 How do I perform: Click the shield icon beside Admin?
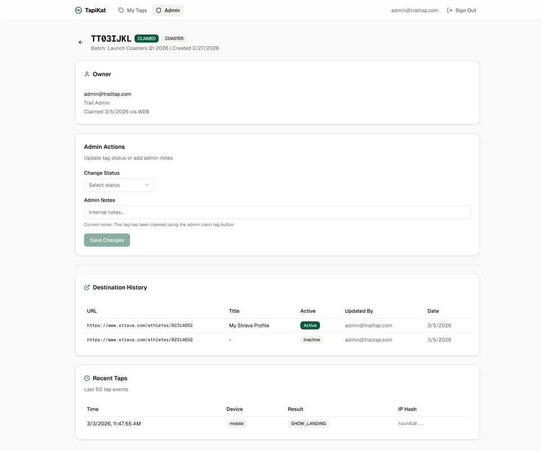[x=159, y=10]
